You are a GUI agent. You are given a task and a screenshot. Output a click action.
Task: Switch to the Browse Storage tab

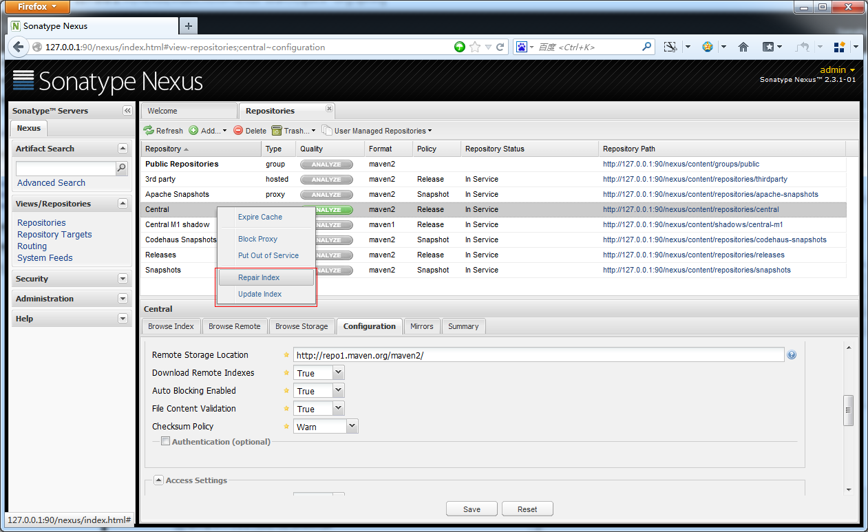point(301,326)
